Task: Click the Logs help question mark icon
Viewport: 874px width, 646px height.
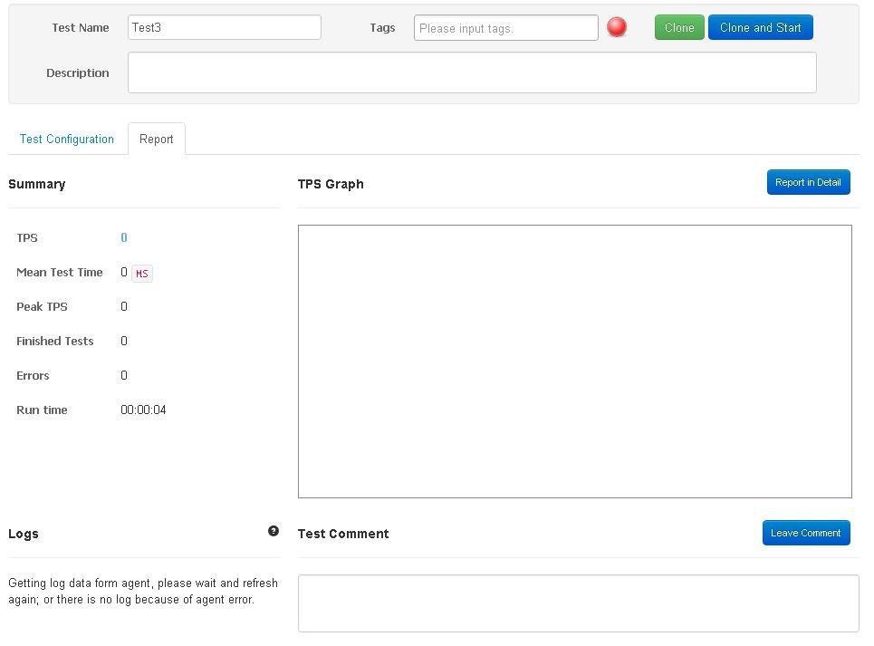Action: [274, 531]
